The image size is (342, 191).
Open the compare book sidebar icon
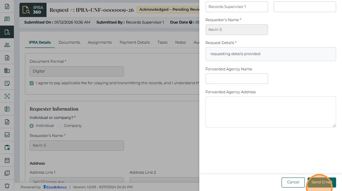(7, 109)
